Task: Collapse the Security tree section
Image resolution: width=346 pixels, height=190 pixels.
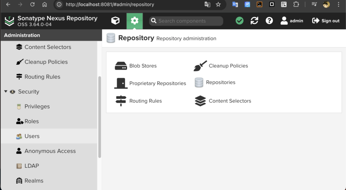Action: [6, 91]
